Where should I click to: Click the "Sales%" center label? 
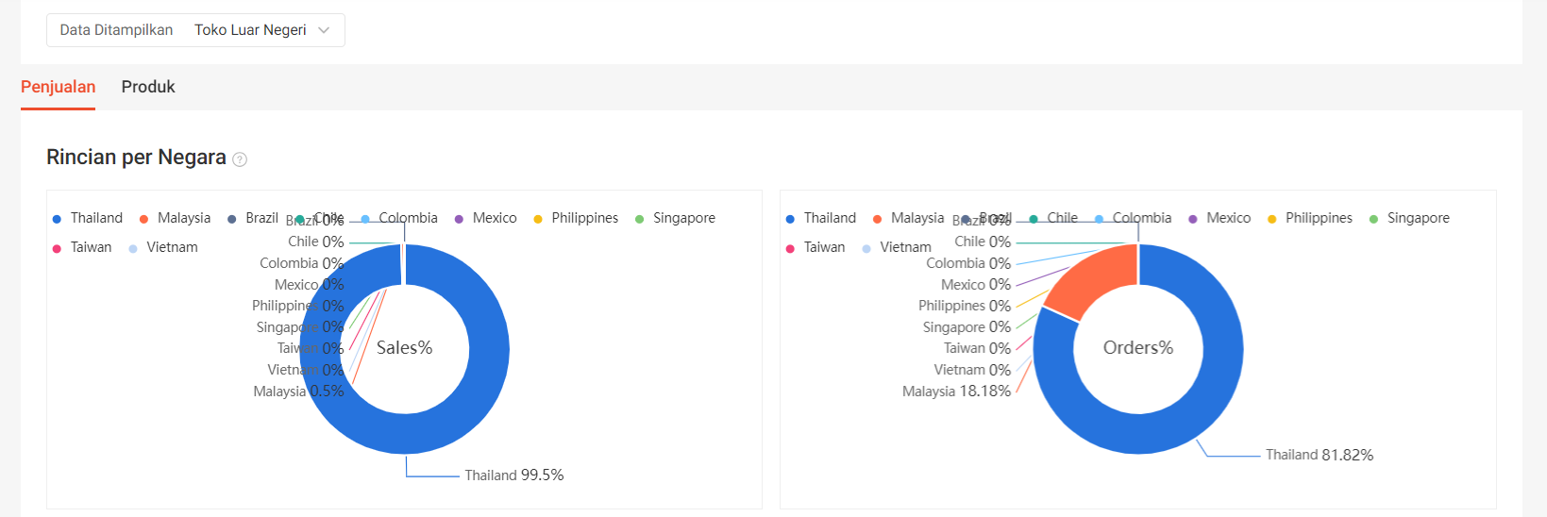click(x=405, y=348)
